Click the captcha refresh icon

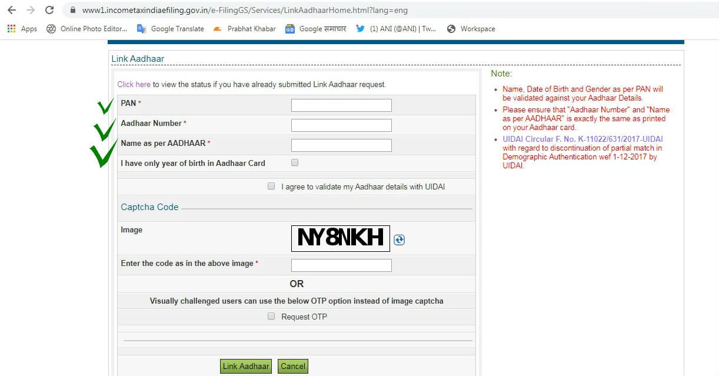[x=399, y=239]
